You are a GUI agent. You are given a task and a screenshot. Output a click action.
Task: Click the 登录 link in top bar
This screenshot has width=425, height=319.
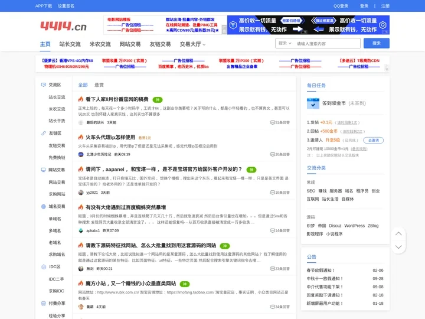[364, 6]
